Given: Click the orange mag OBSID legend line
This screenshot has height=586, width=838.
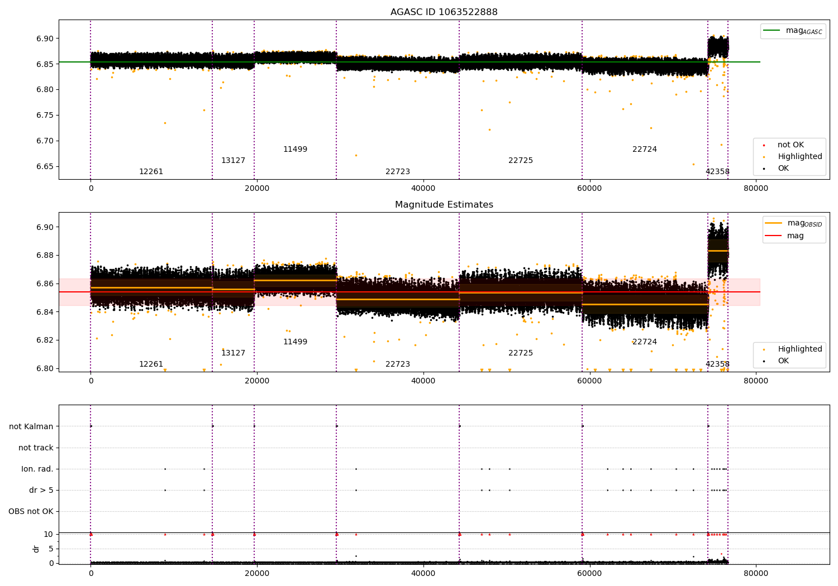Looking at the screenshot, I should (774, 223).
